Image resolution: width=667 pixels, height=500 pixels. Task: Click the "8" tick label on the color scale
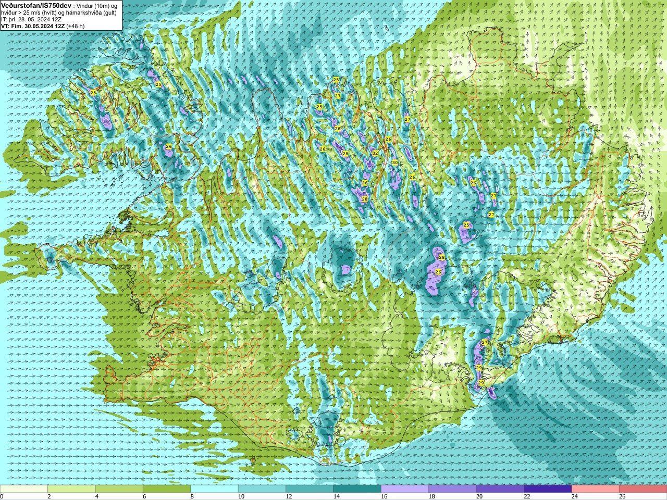[x=192, y=496]
